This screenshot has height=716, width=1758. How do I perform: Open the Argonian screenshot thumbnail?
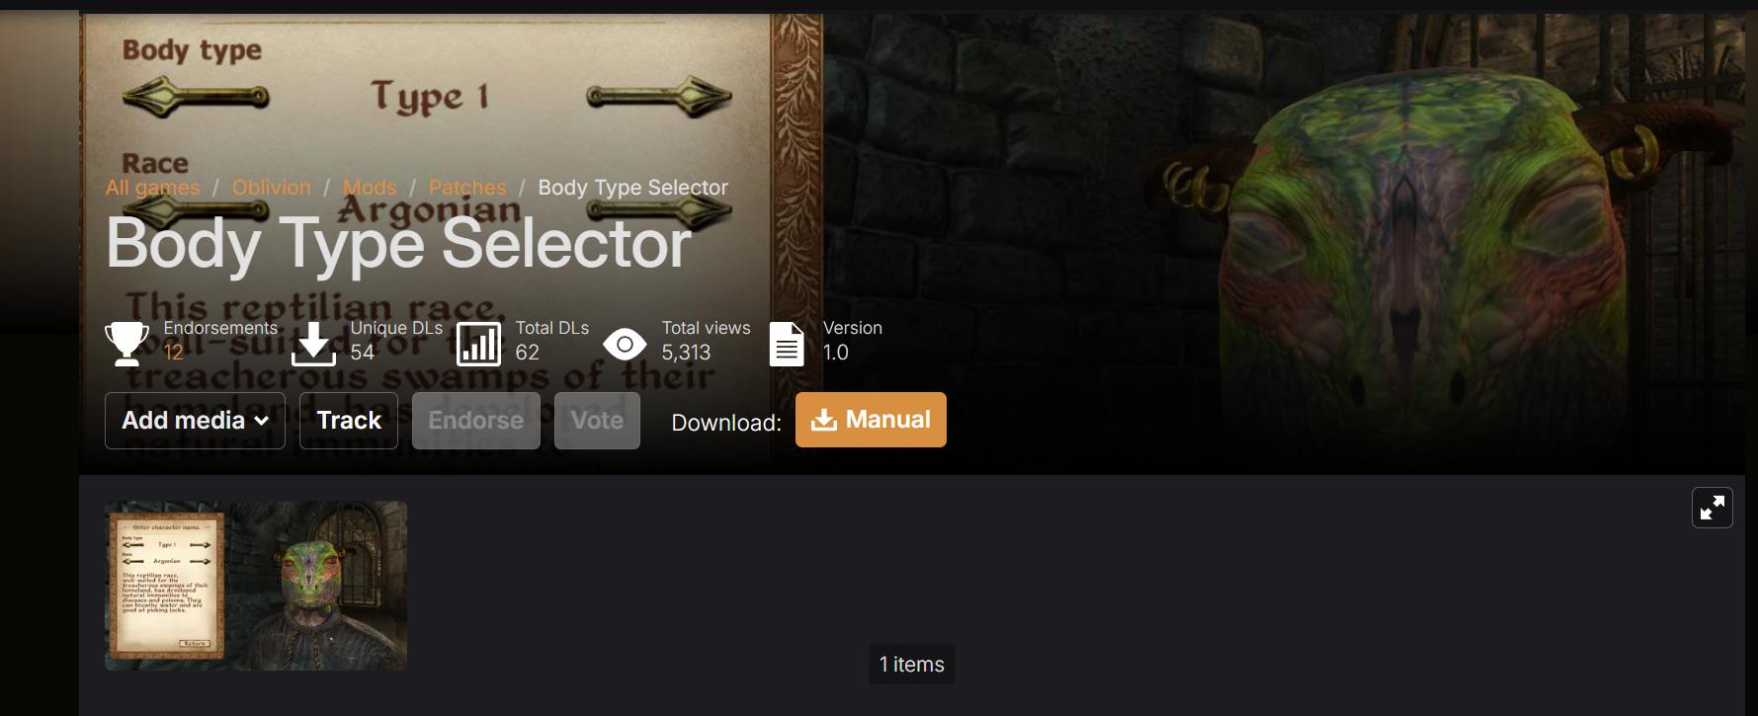[256, 586]
